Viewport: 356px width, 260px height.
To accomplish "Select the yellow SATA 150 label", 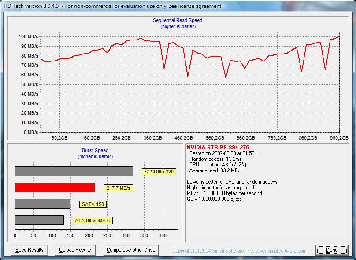I will tap(94, 204).
